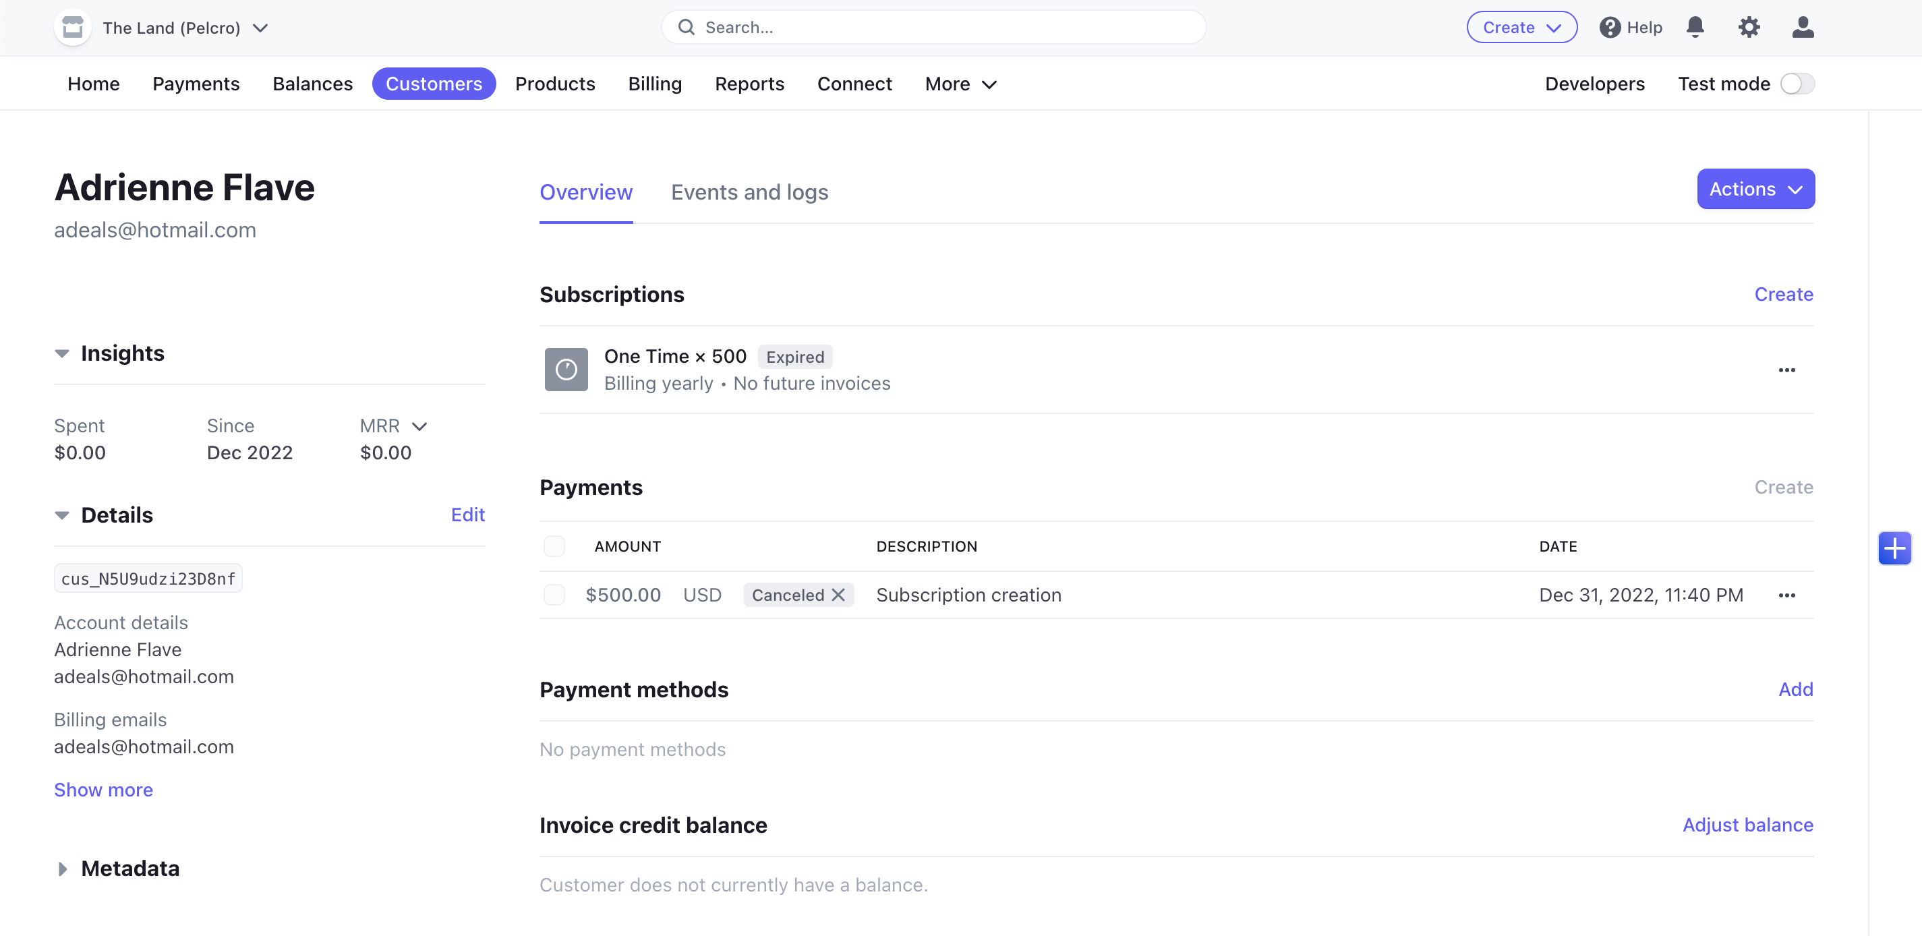
Task: Click the user profile icon
Action: (x=1802, y=28)
